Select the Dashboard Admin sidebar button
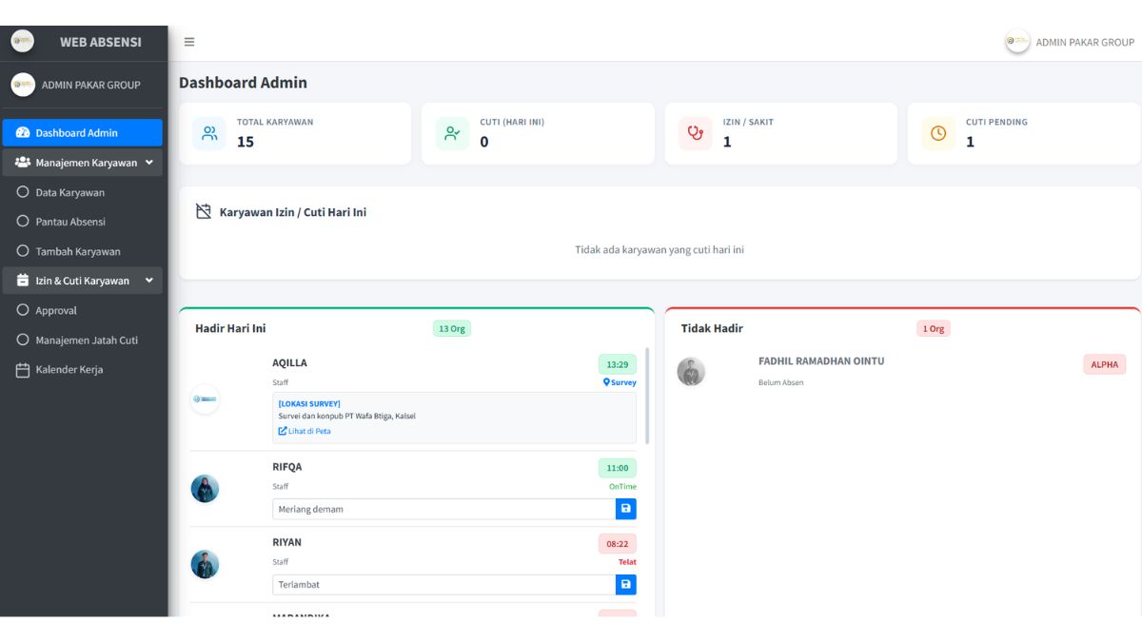Viewport: 1142px width, 642px height. point(82,132)
